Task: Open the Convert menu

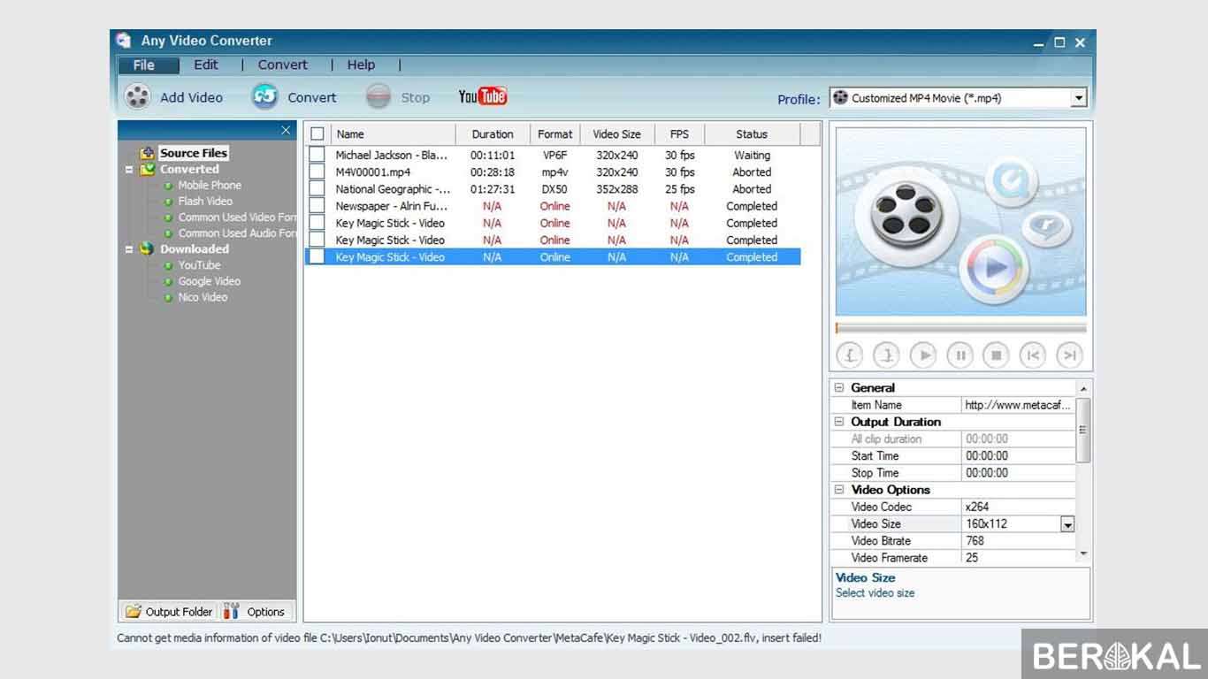Action: click(283, 65)
